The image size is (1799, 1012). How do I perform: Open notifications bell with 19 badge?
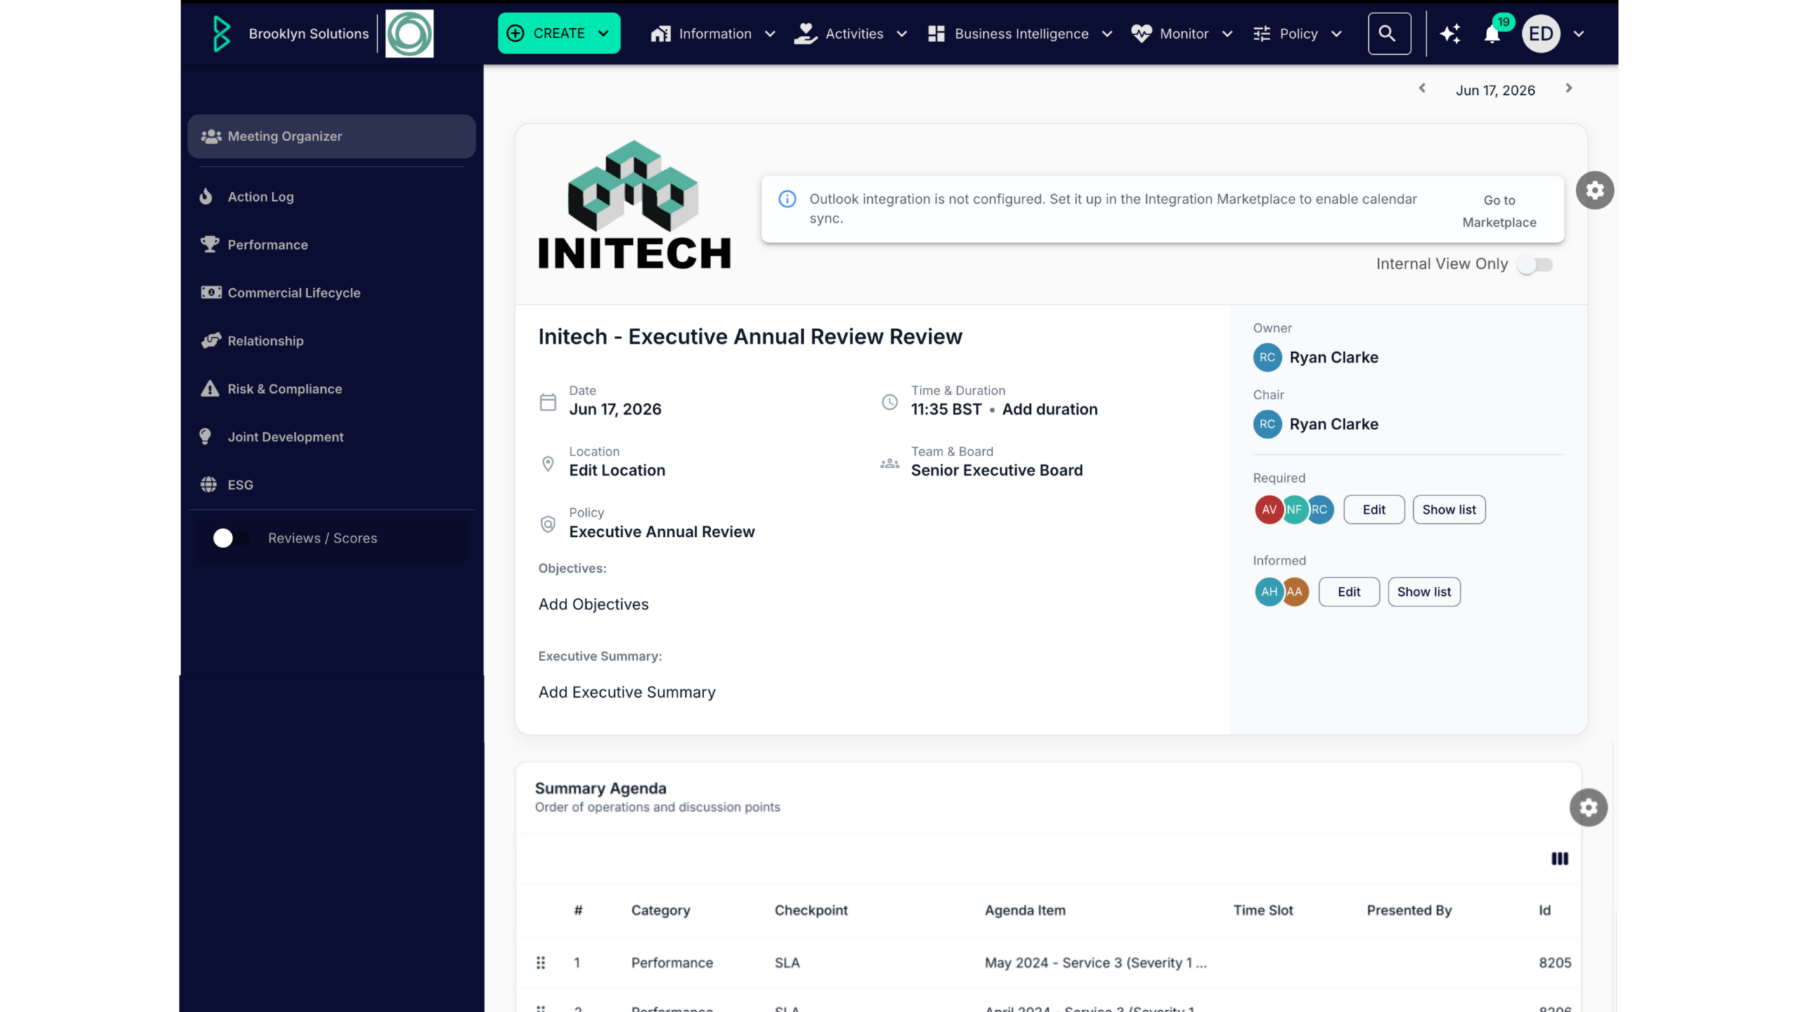[x=1492, y=34]
